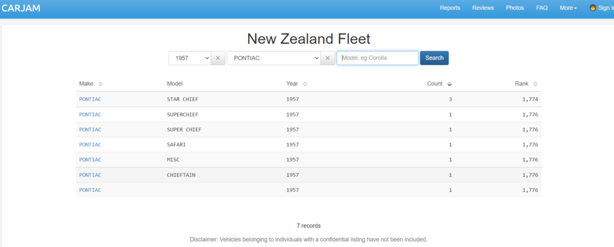Click the 1957 year cell in SAFARI row
This screenshot has width=614, height=247.
coord(292,144)
